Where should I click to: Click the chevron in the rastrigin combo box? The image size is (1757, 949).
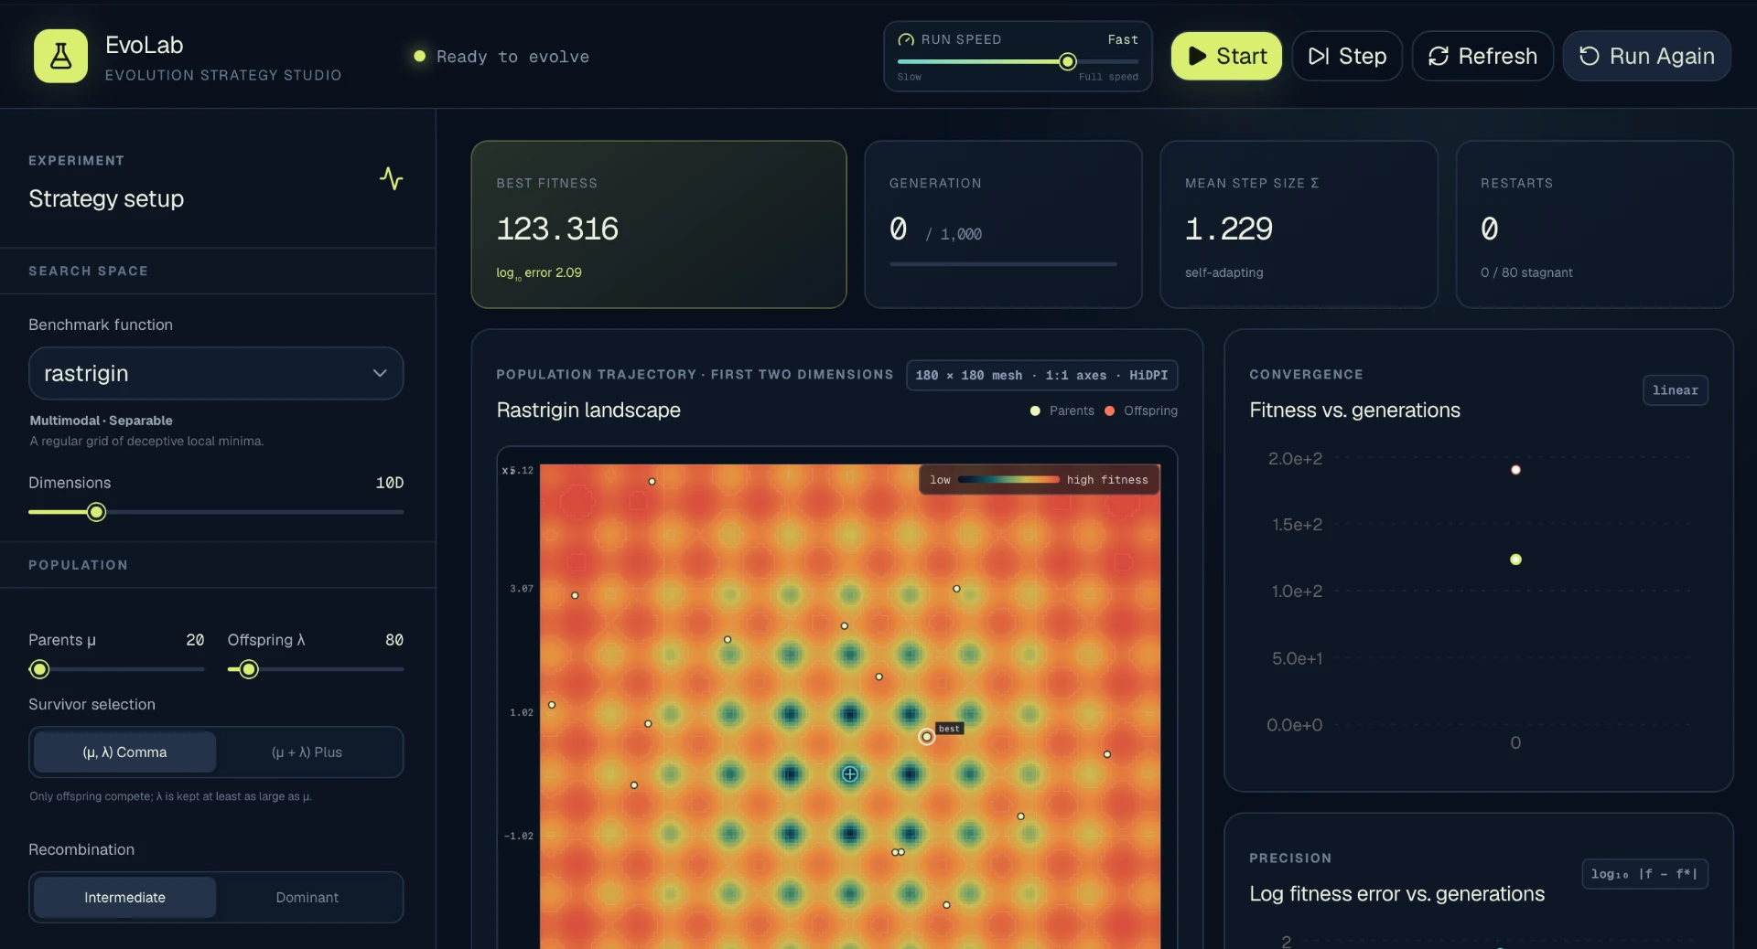tap(380, 373)
